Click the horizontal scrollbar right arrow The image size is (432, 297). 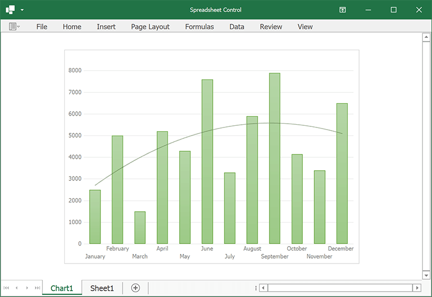[x=416, y=288]
